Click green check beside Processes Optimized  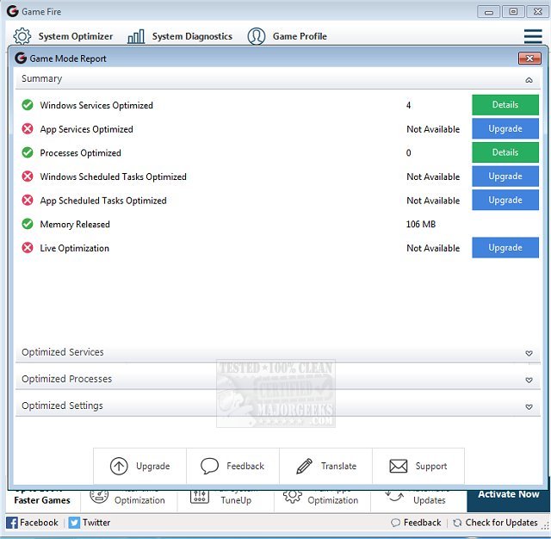(28, 152)
